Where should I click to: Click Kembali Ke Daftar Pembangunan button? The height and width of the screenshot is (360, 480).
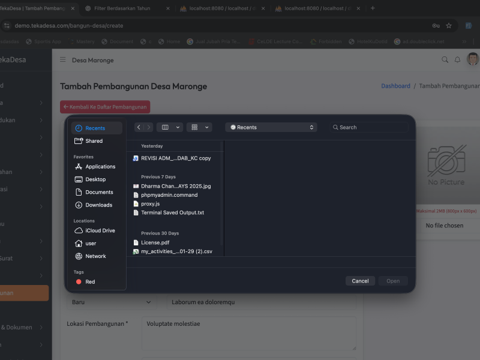pos(105,107)
